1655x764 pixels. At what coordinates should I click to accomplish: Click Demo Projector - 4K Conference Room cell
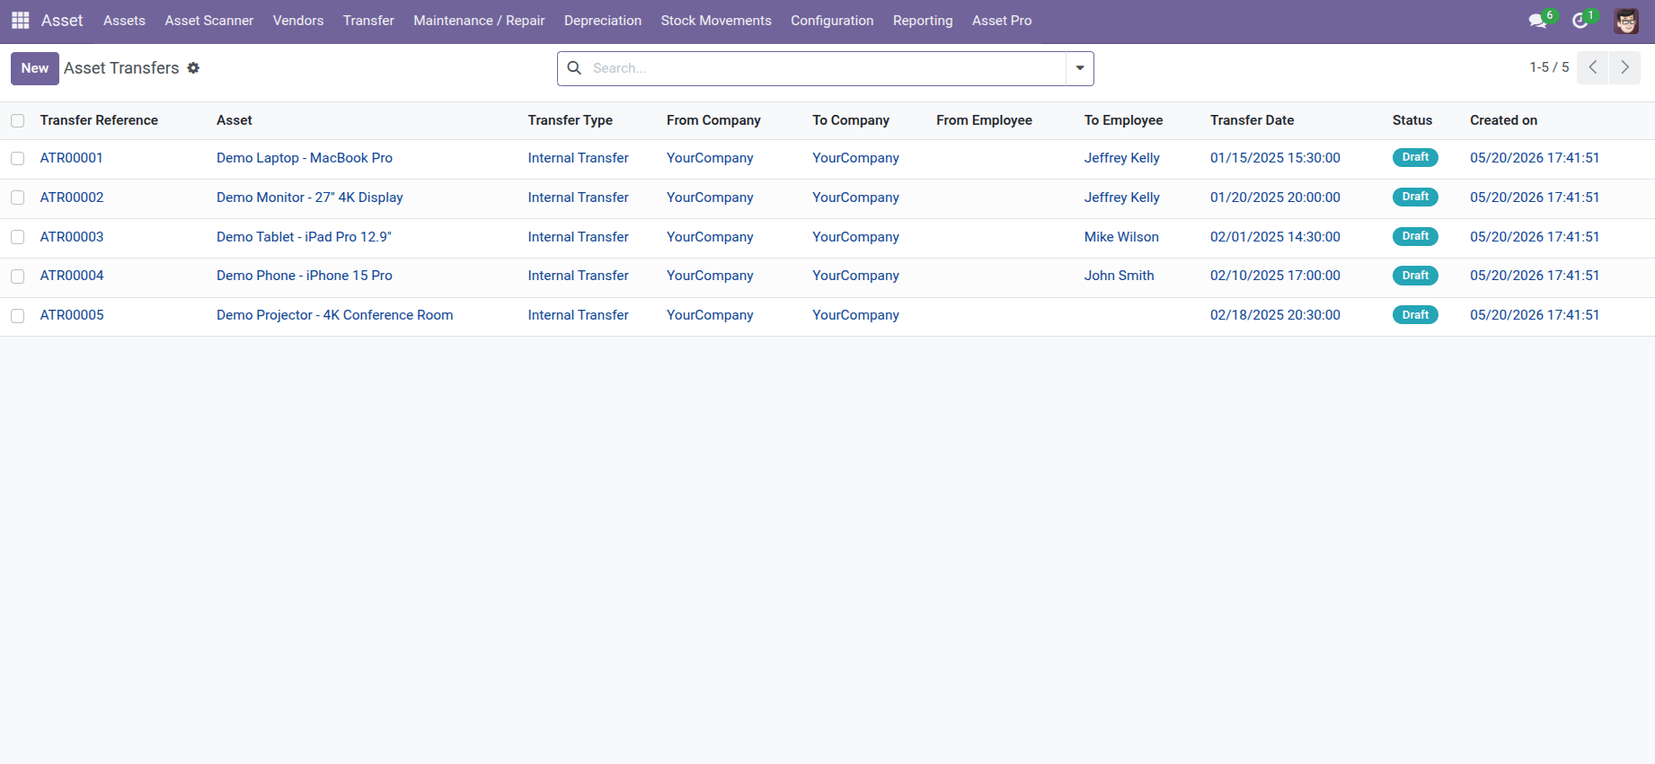tap(334, 315)
